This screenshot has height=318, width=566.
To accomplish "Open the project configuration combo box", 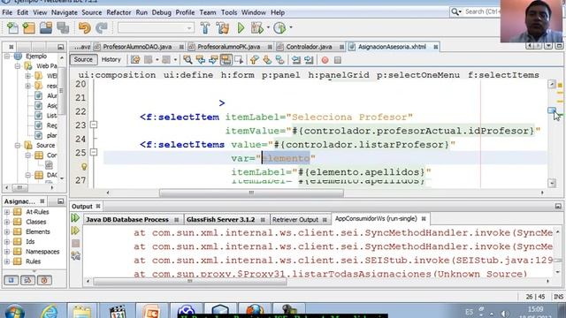I will (156, 27).
